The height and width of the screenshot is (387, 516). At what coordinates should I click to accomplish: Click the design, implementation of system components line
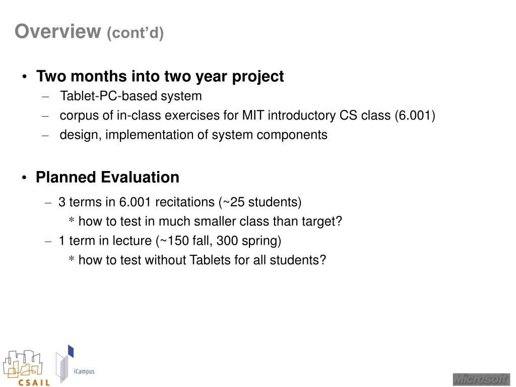193,135
